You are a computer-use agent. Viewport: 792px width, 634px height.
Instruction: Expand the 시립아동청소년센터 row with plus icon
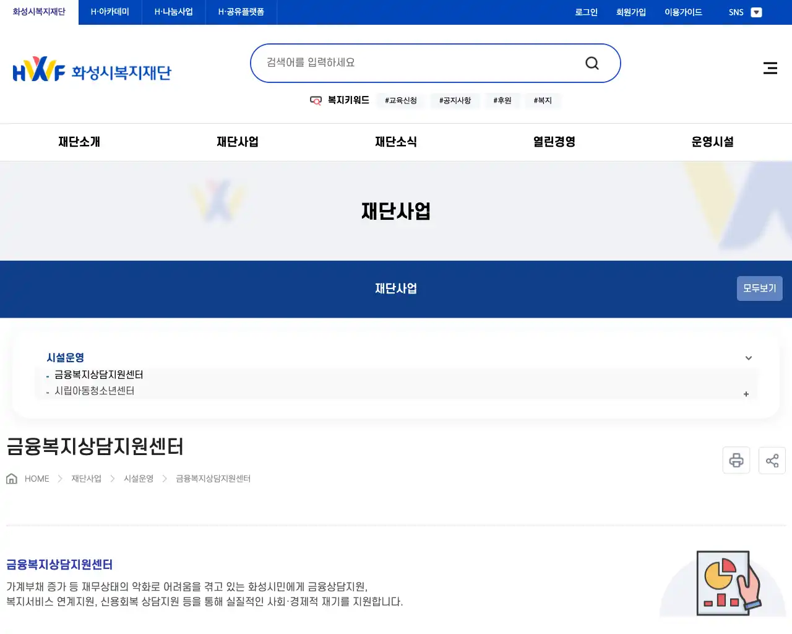(746, 394)
